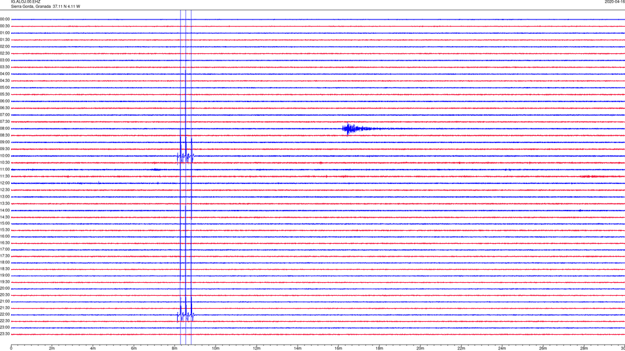Click the 11:00 time label
This screenshot has width=625, height=351.
coord(5,169)
